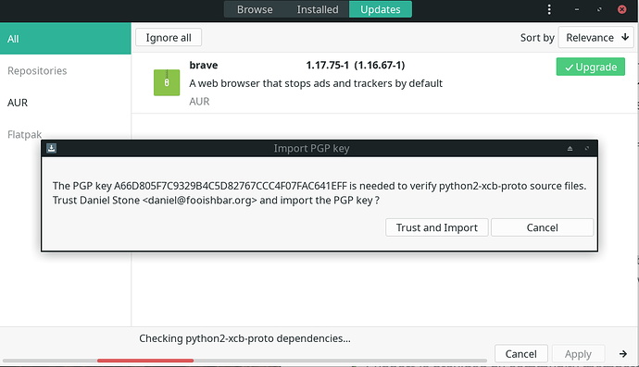Maximize the Import PGP key dialog
The height and width of the screenshot is (367, 639).
click(587, 149)
